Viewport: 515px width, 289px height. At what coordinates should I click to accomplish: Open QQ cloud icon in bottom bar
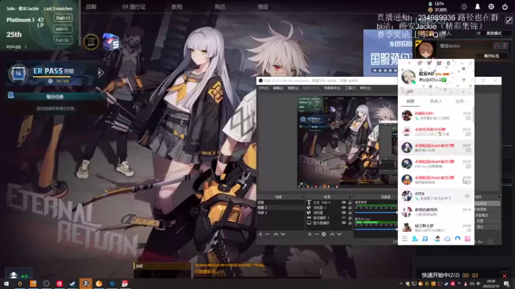click(447, 239)
